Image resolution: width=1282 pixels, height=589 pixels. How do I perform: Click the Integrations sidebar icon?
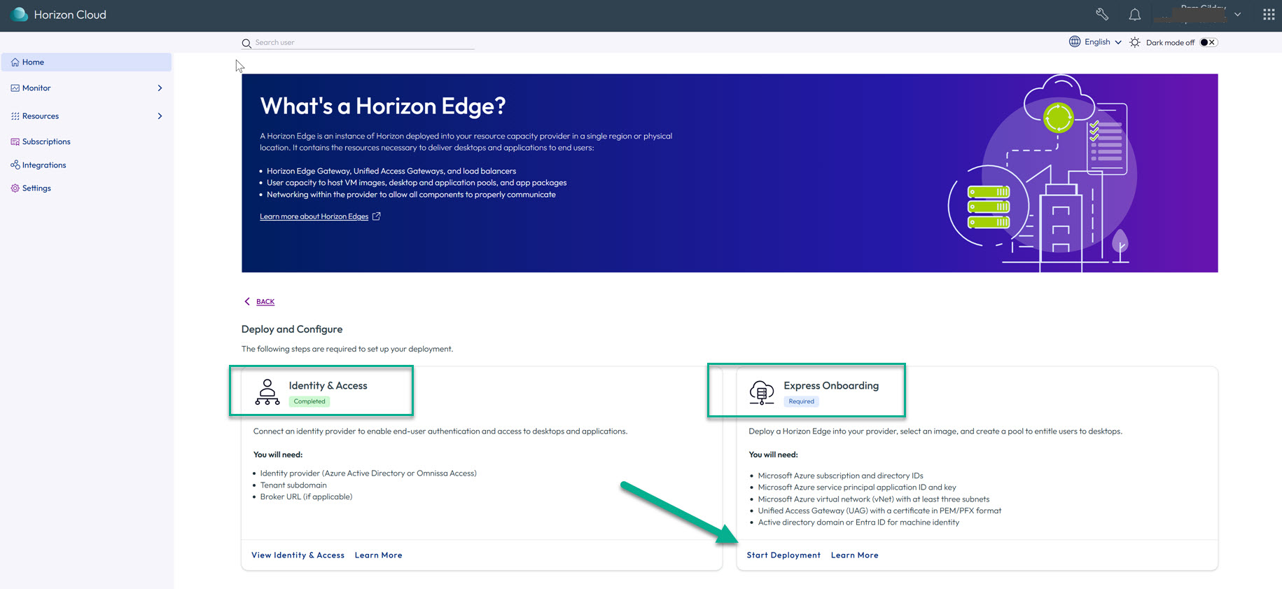pos(15,165)
